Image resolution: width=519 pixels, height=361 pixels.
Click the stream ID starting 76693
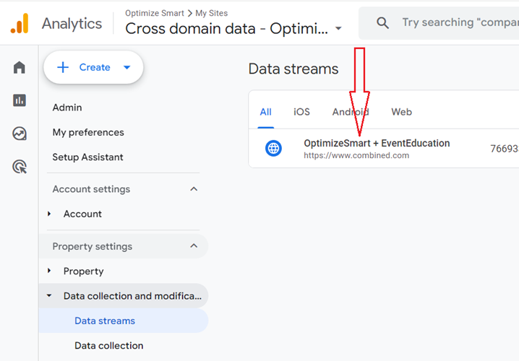point(505,149)
